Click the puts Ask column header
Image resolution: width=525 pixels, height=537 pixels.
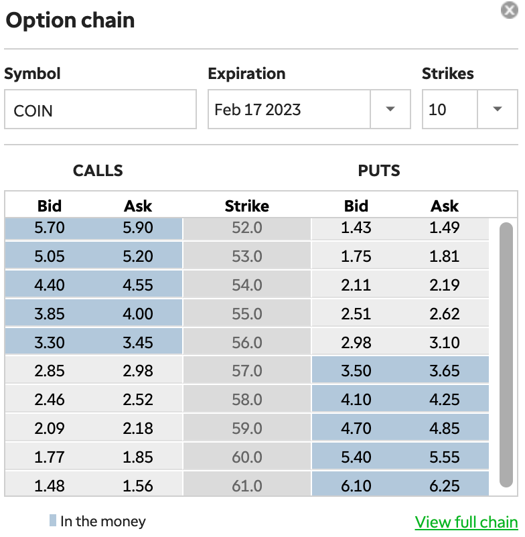[445, 206]
